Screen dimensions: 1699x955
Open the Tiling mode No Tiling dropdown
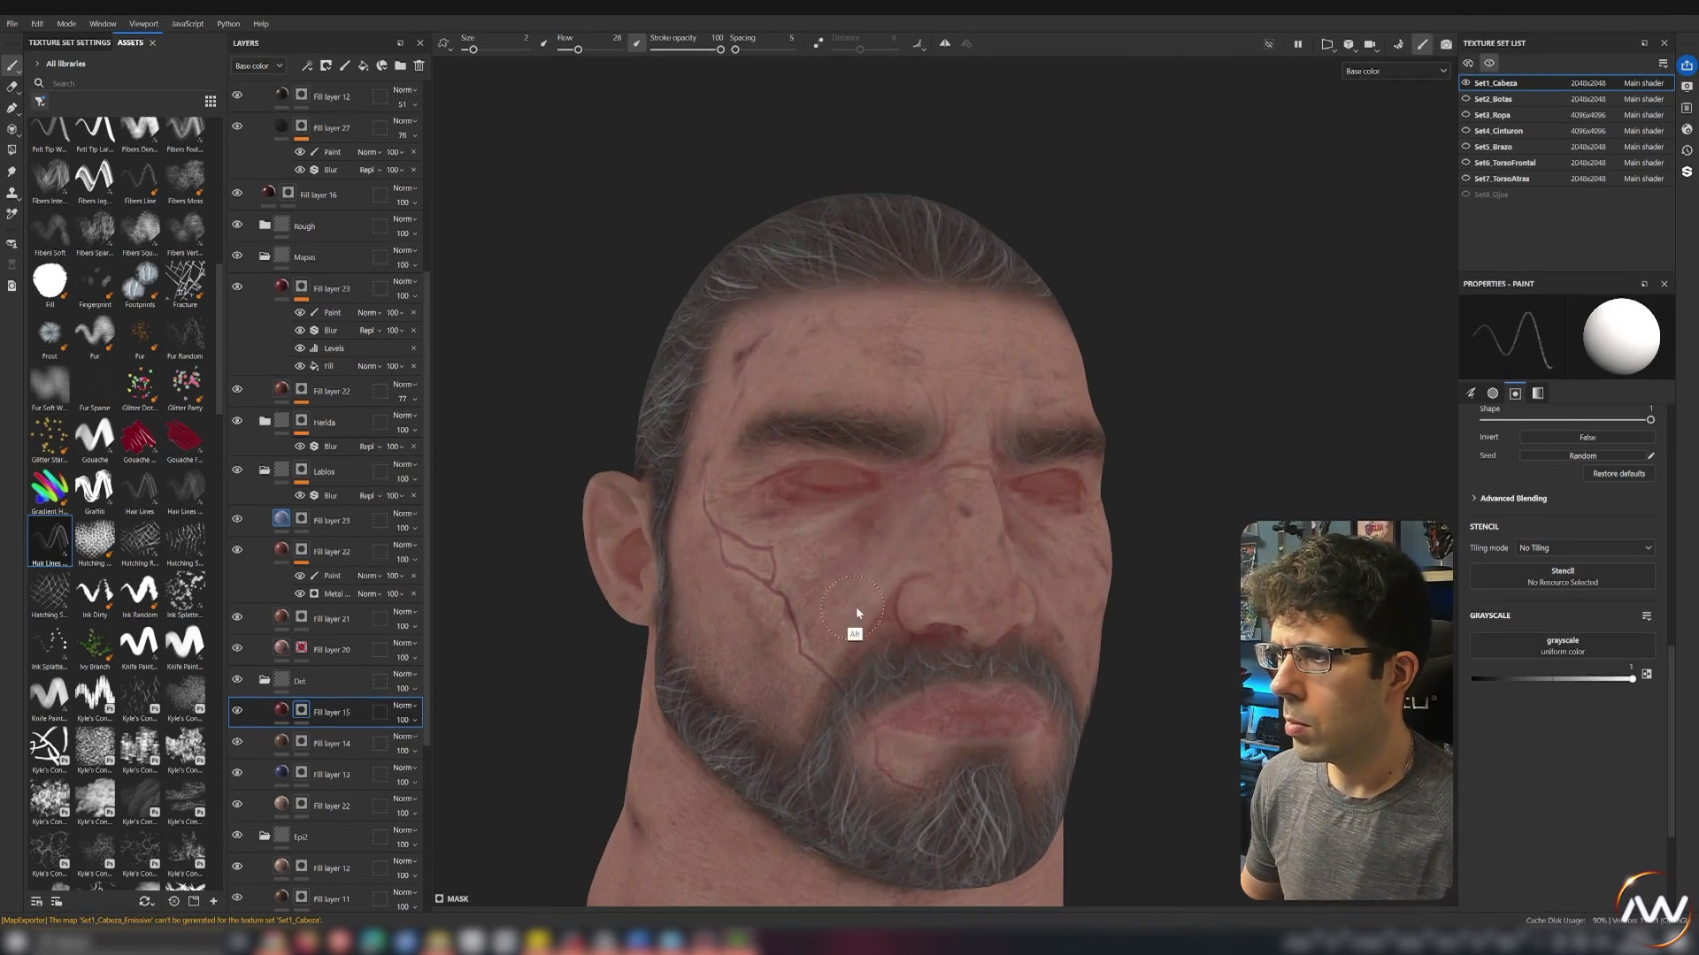[1584, 548]
